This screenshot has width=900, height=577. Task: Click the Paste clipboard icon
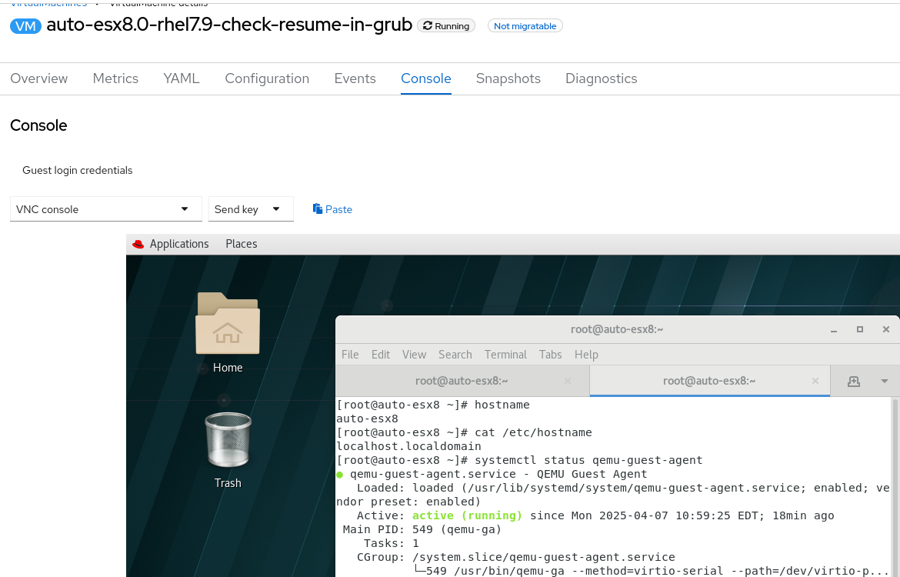[318, 209]
